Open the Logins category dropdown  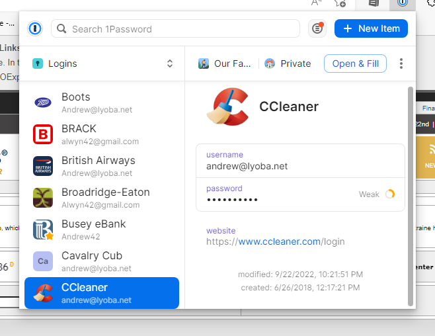pos(102,63)
